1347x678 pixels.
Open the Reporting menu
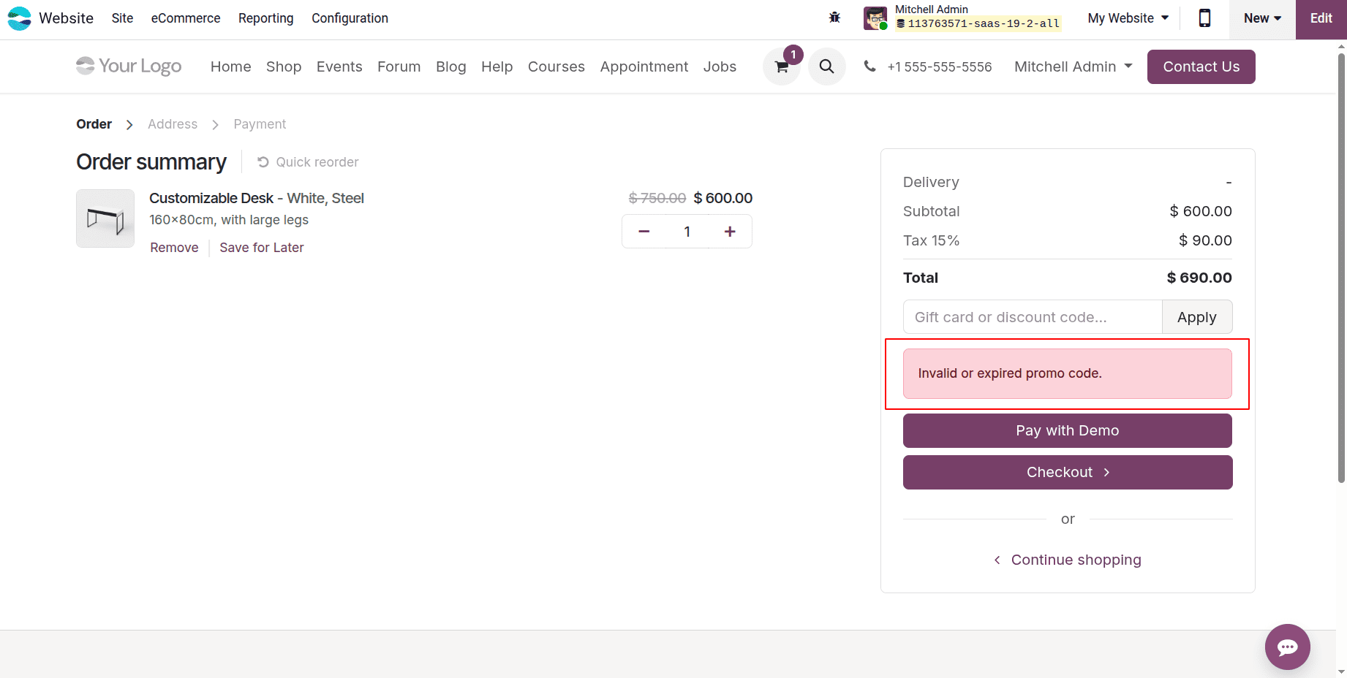click(265, 18)
